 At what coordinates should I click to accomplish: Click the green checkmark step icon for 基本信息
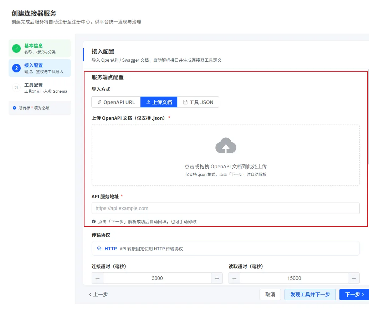16,48
